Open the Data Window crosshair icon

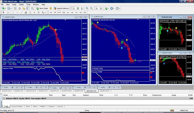20,8
